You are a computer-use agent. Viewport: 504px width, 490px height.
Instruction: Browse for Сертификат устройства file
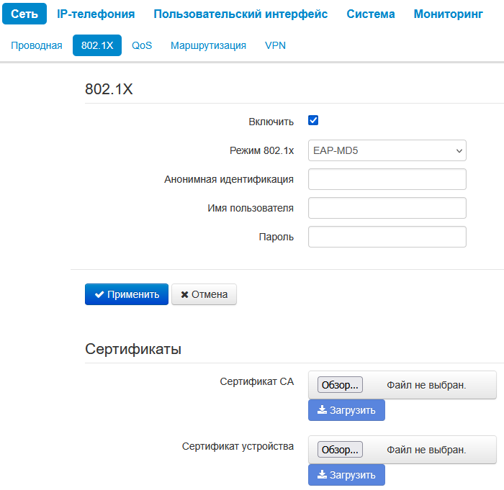point(340,450)
